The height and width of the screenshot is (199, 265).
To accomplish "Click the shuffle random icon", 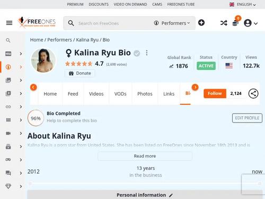I will pyautogui.click(x=224, y=23).
